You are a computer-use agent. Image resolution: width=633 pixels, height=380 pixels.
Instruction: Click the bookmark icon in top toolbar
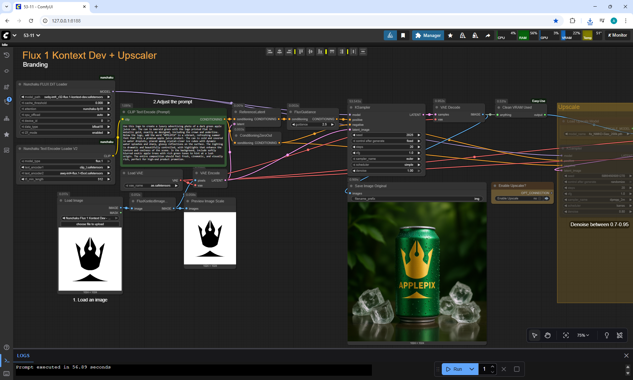[403, 35]
